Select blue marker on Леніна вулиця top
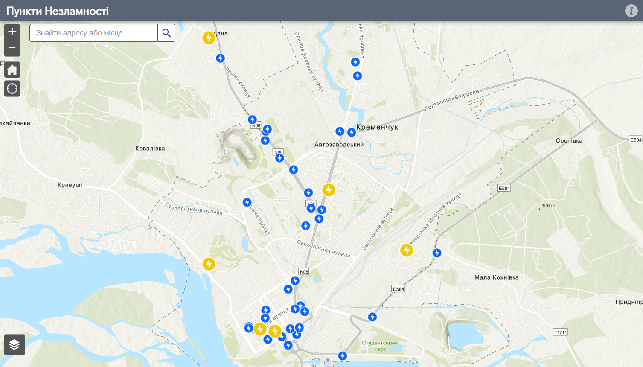 coord(220,58)
